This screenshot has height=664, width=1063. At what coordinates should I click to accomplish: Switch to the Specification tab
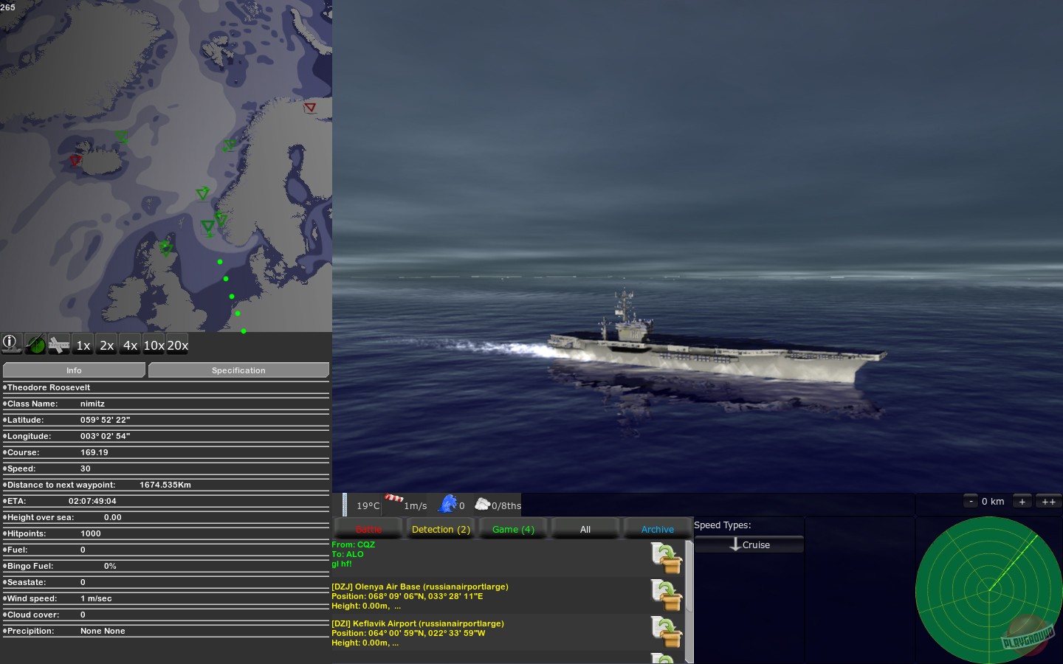click(238, 370)
